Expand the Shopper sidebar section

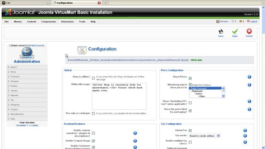(27, 81)
